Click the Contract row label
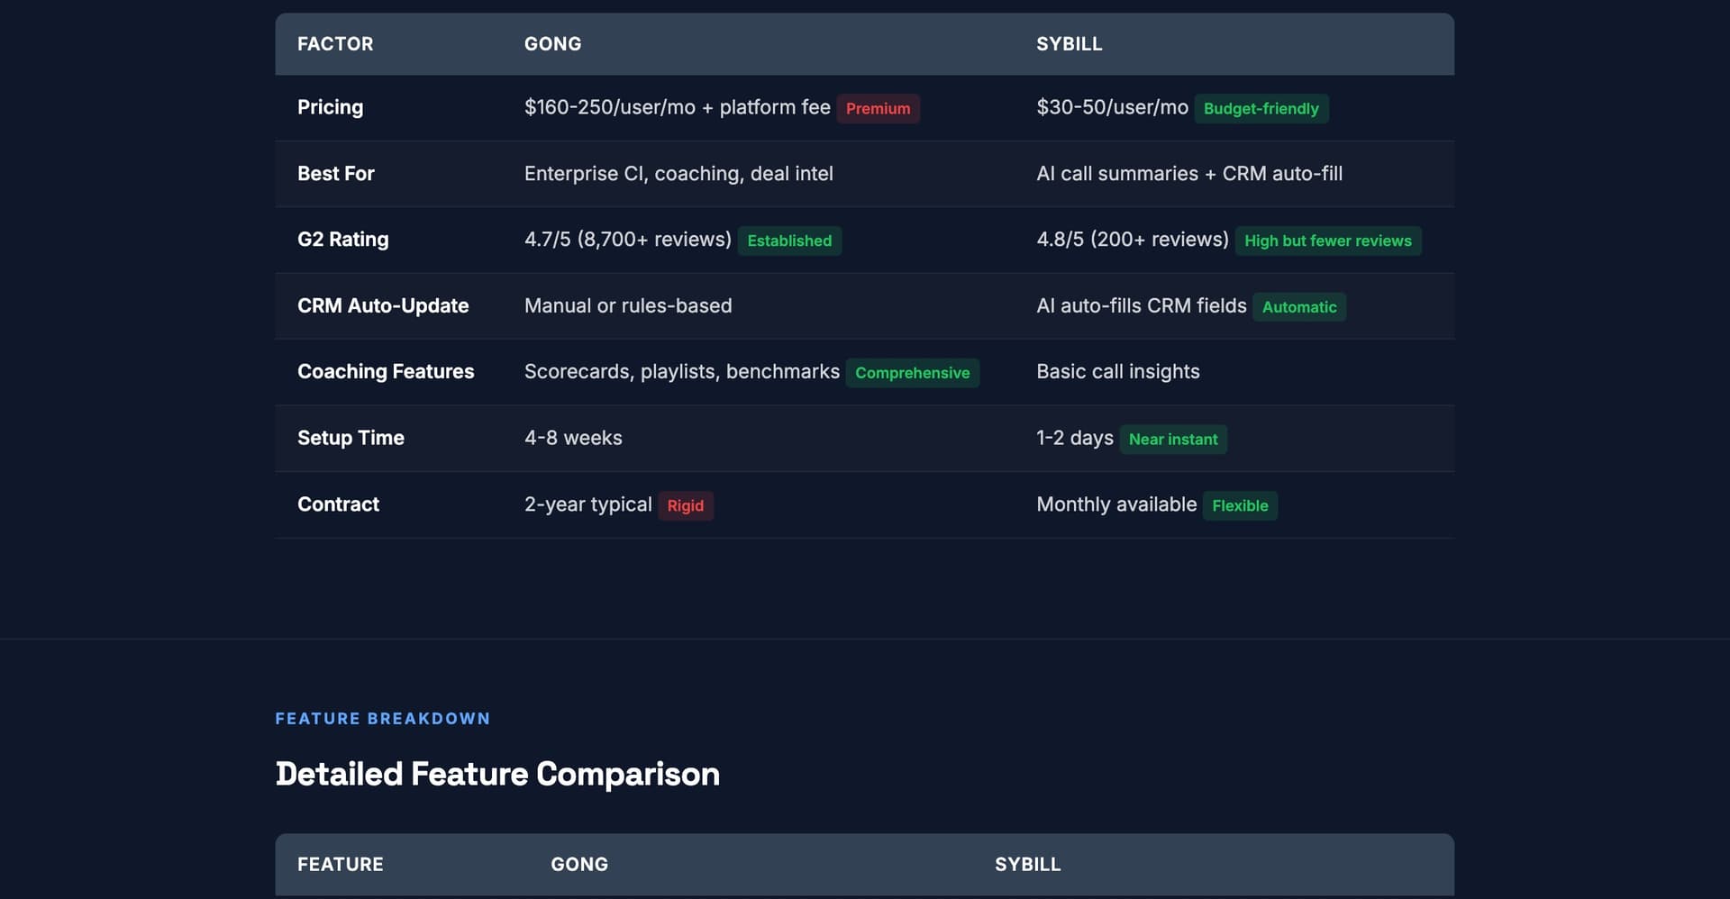The width and height of the screenshot is (1730, 899). tap(338, 504)
